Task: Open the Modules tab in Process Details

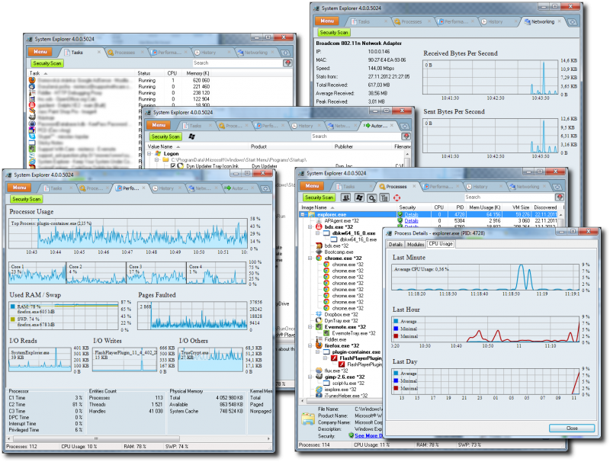Action: 415,244
